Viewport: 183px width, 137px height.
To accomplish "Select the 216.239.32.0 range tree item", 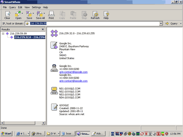I will click(30, 37).
